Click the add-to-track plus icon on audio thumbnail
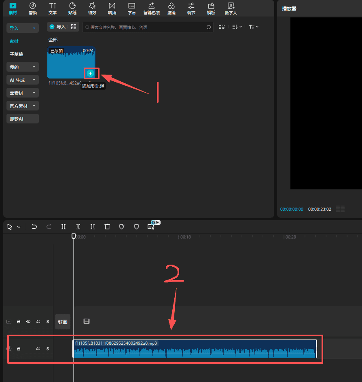Viewport: 362px width, 382px height. click(91, 73)
